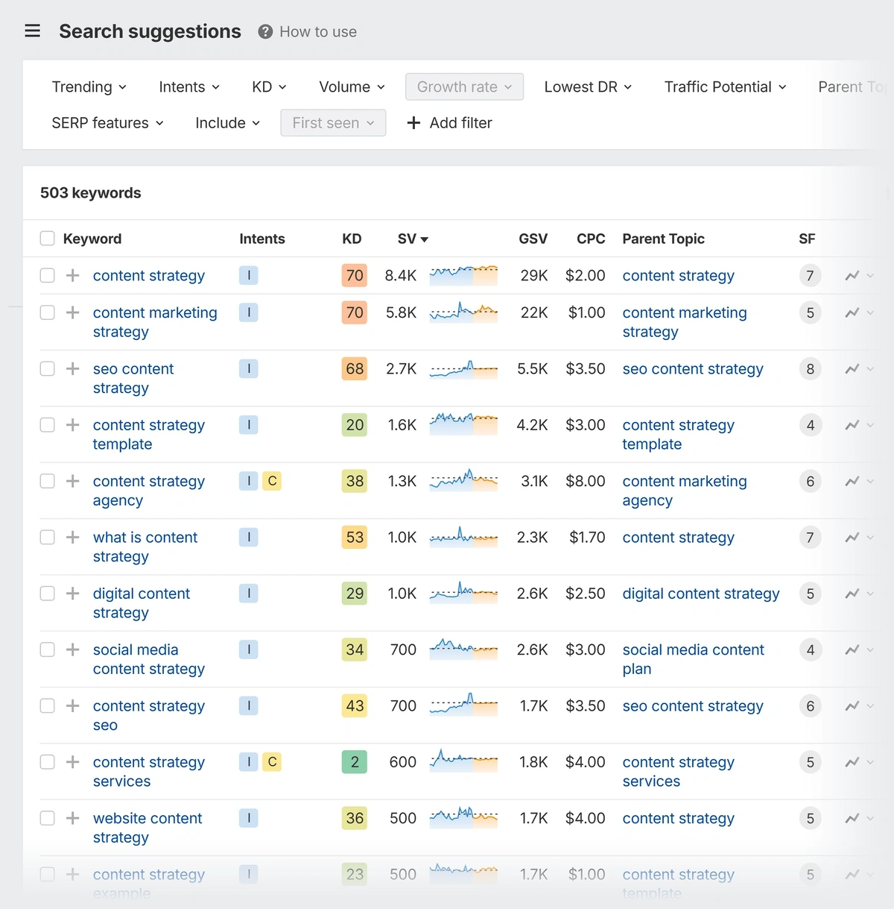
Task: Open the Lowest DR filter dropdown
Action: tap(588, 87)
